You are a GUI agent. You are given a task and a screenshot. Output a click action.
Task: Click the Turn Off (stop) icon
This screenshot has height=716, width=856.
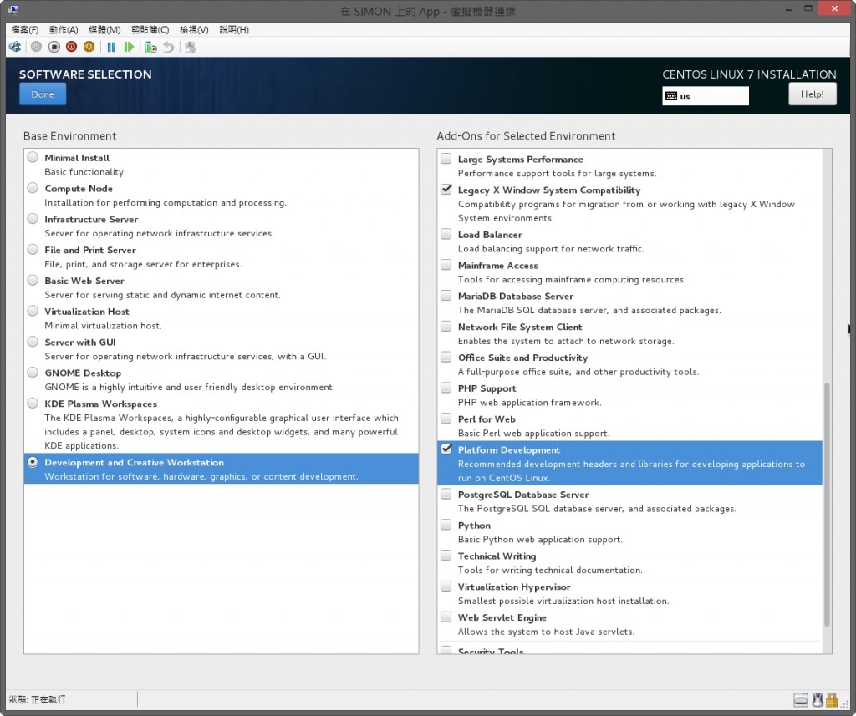(x=54, y=47)
